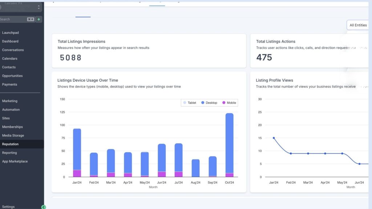Collapse sidebar using the green arrow icon
This screenshot has height=209, width=372.
(44, 207)
